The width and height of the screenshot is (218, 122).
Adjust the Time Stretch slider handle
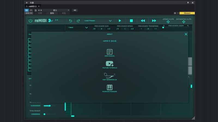coord(44,114)
